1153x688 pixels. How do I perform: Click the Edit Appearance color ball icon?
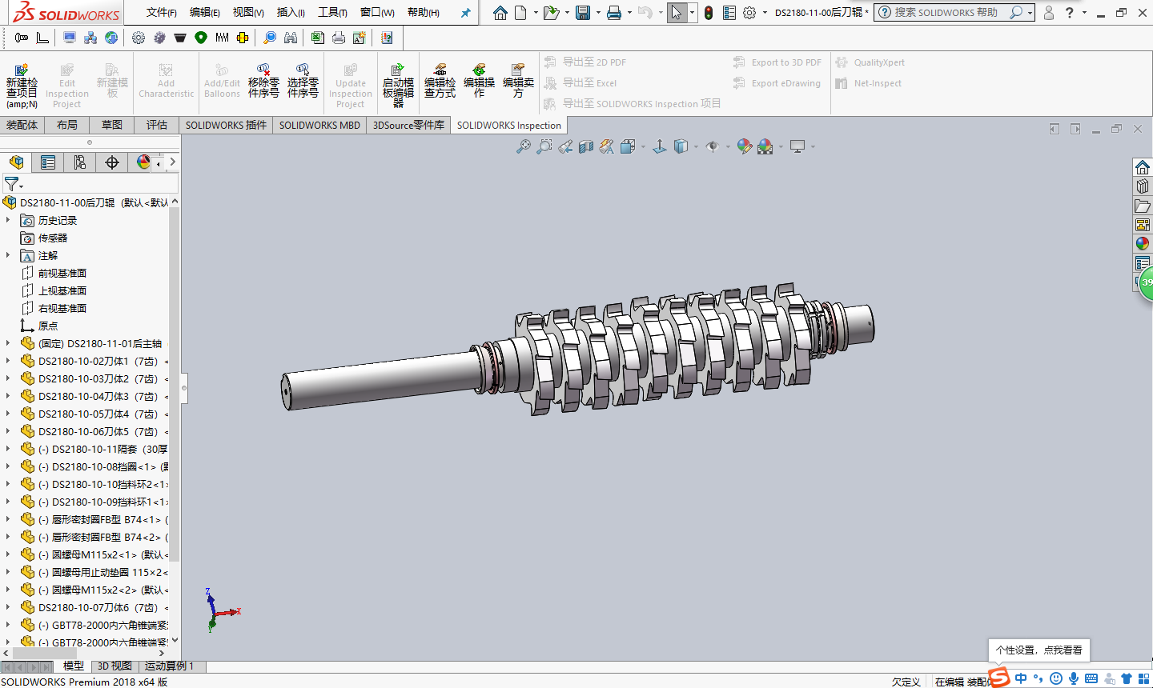[x=745, y=146]
